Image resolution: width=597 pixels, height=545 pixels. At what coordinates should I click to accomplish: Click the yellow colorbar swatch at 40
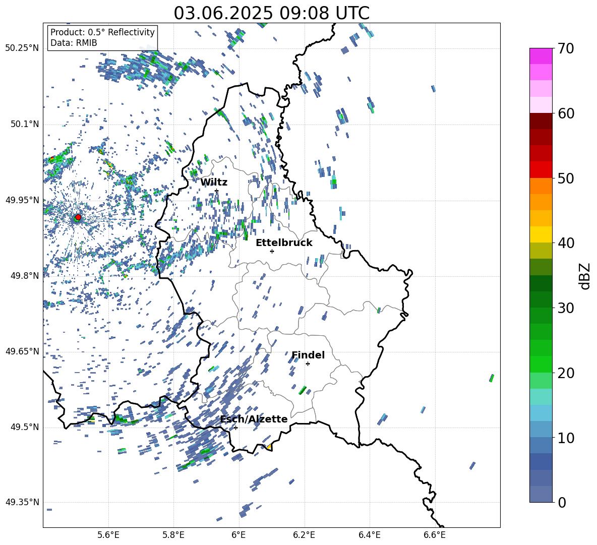coord(541,234)
